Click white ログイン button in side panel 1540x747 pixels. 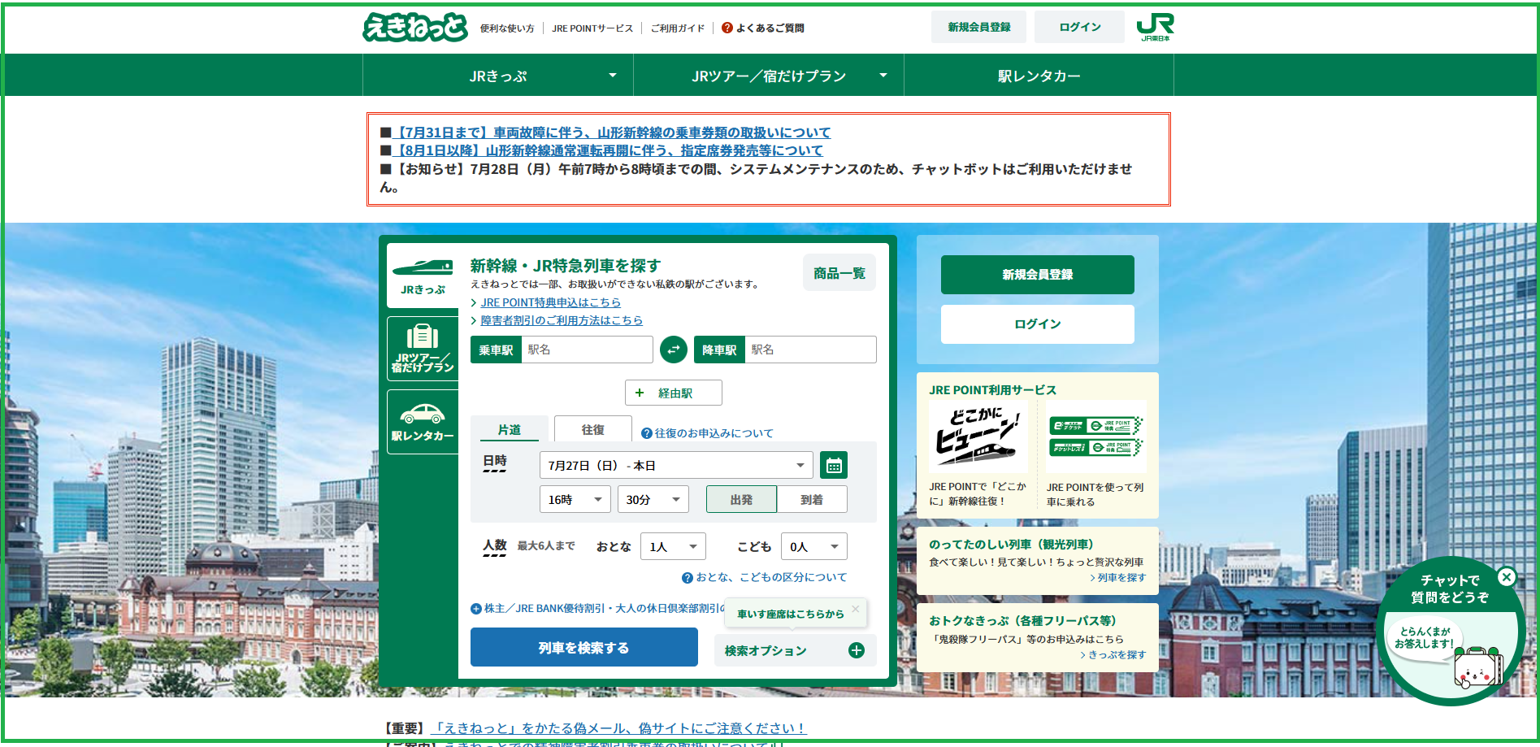[1038, 324]
